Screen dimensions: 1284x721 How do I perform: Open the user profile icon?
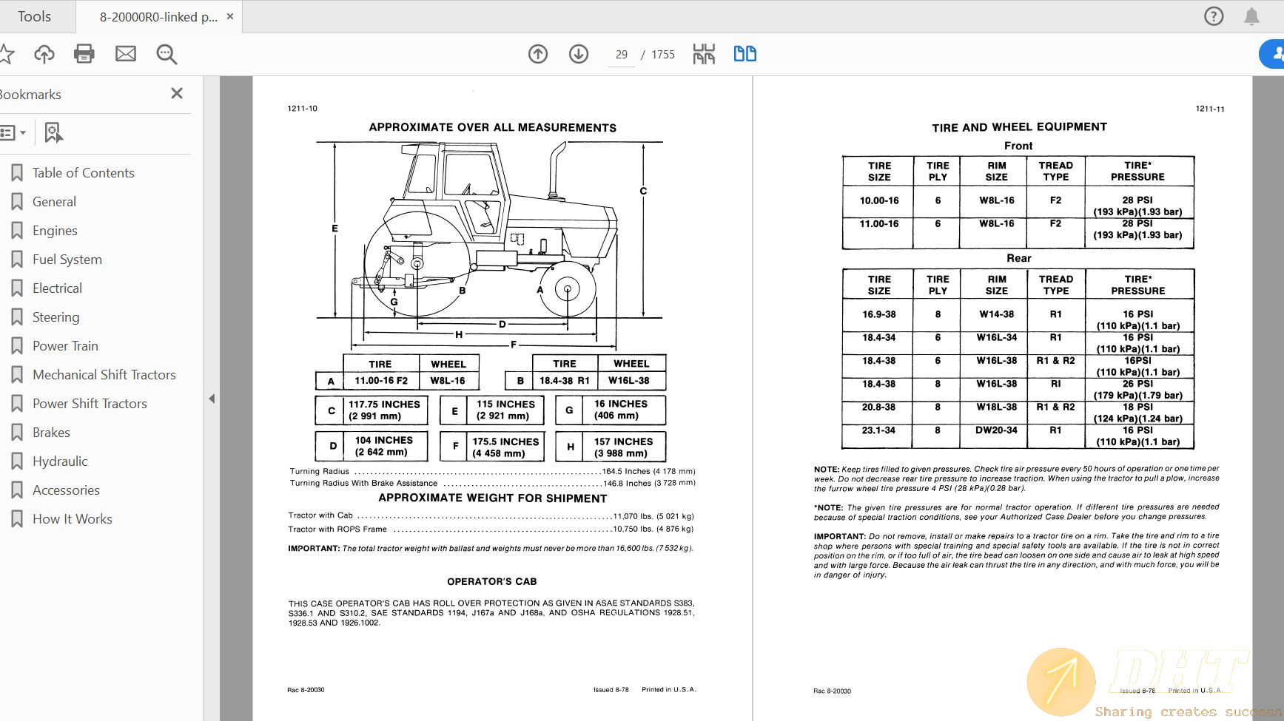click(x=1277, y=54)
